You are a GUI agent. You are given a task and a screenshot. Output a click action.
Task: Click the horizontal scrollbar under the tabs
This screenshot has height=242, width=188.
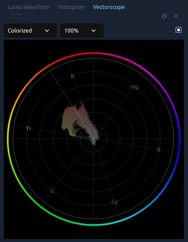pyautogui.click(x=23, y=16)
